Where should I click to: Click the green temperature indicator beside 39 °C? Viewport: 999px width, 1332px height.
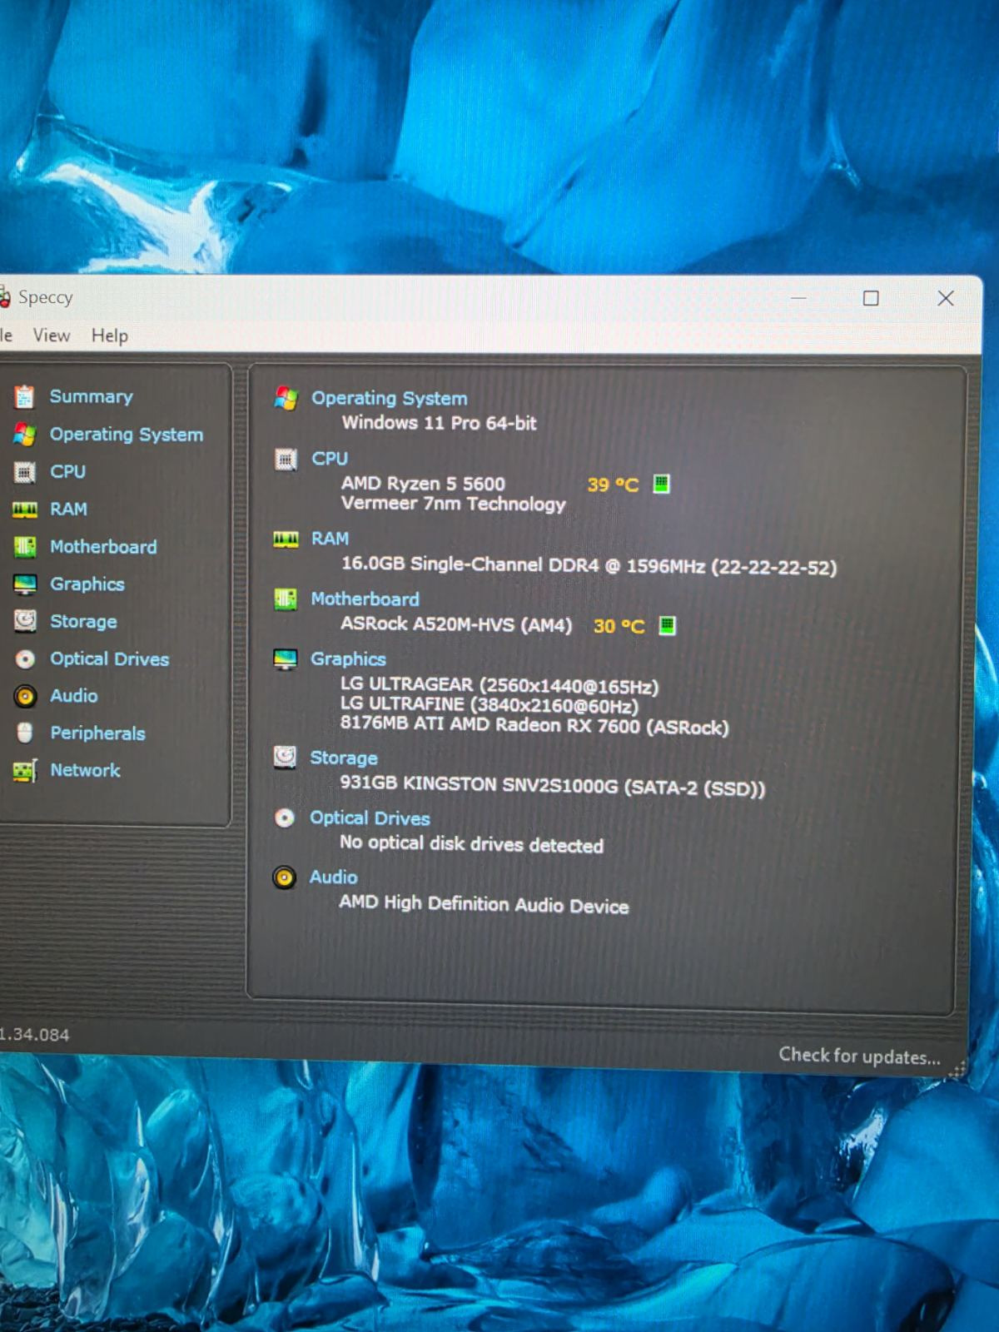click(x=661, y=484)
